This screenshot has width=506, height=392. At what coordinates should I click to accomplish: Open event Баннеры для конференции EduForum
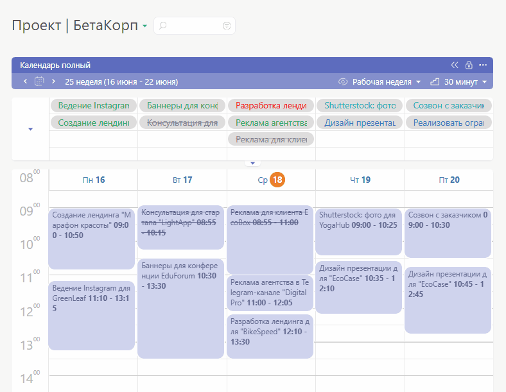180,309
